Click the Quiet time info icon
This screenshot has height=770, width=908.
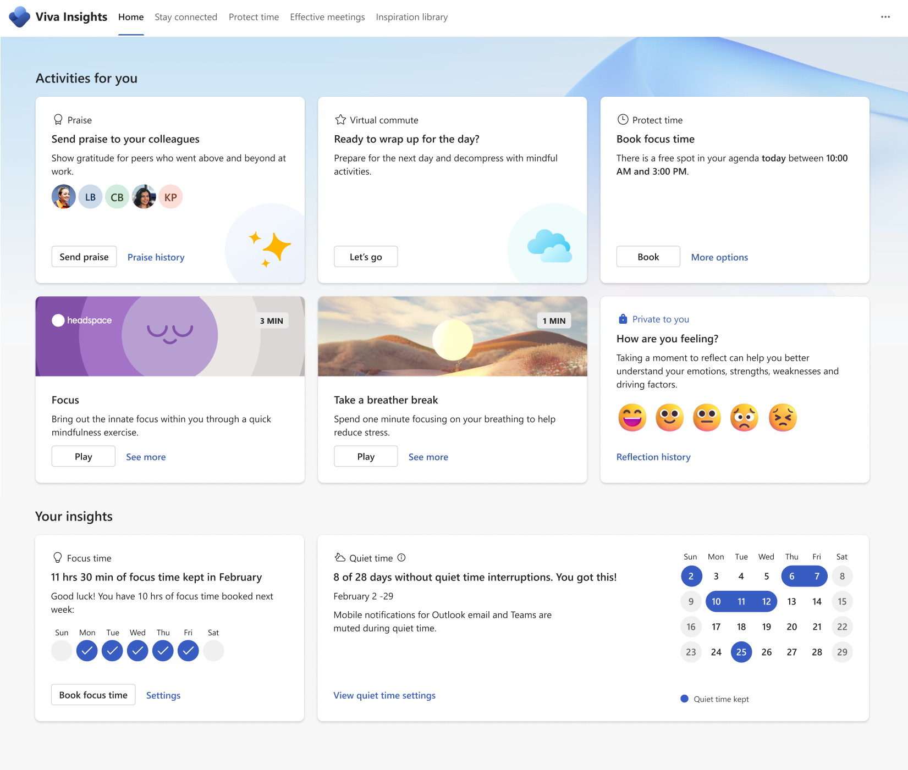pyautogui.click(x=402, y=557)
